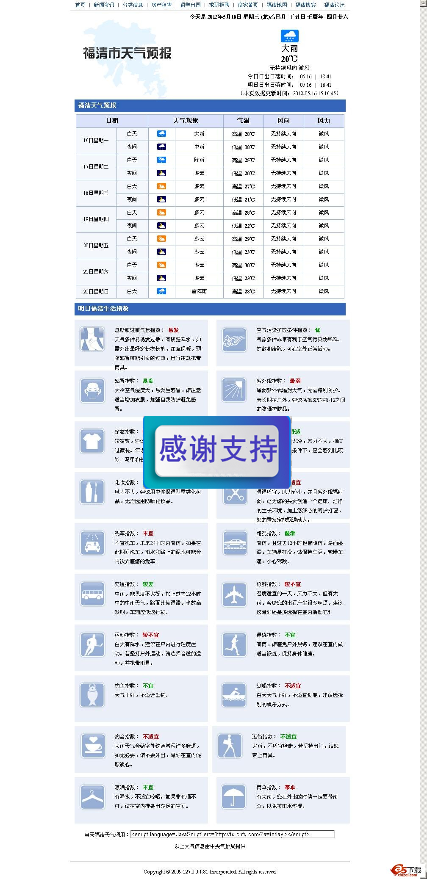This screenshot has height=879, width=427.
Task: Click the shopper icon beside 逛街指数
Action: (x=230, y=746)
